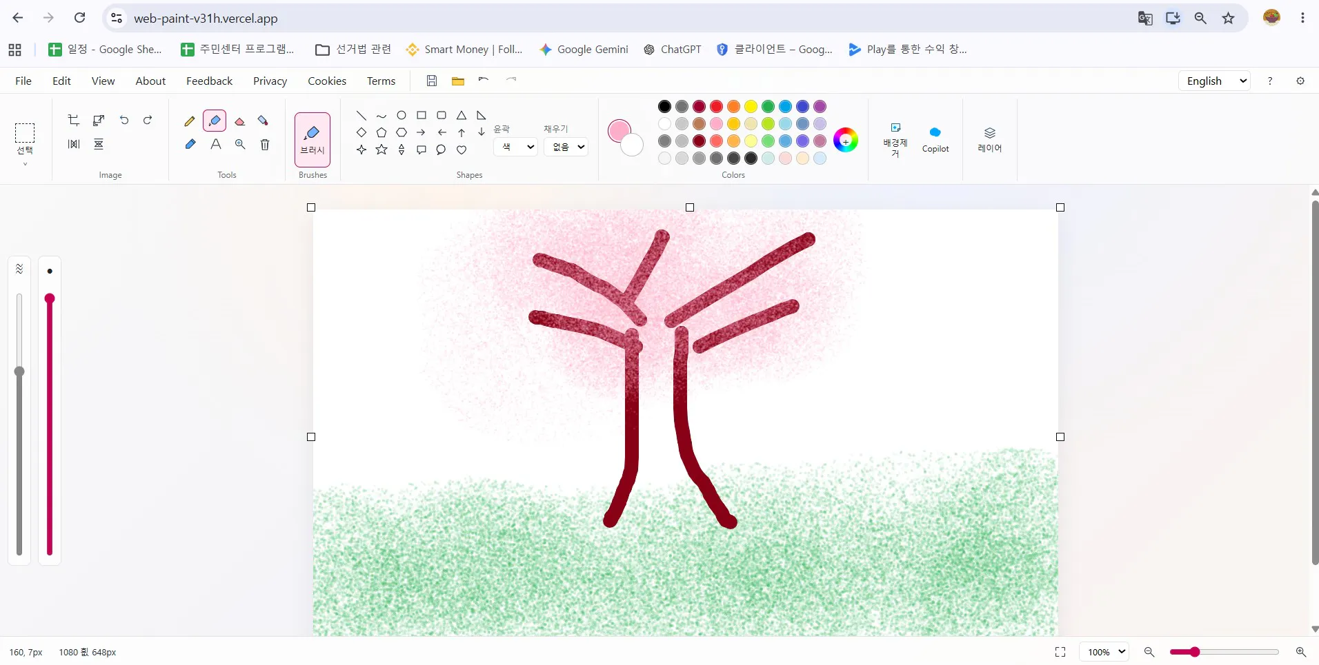Choose the curve shape
This screenshot has height=665, width=1319.
(381, 116)
